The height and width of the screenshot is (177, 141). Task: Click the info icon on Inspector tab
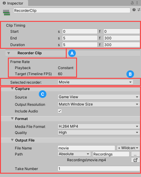point(4,3)
